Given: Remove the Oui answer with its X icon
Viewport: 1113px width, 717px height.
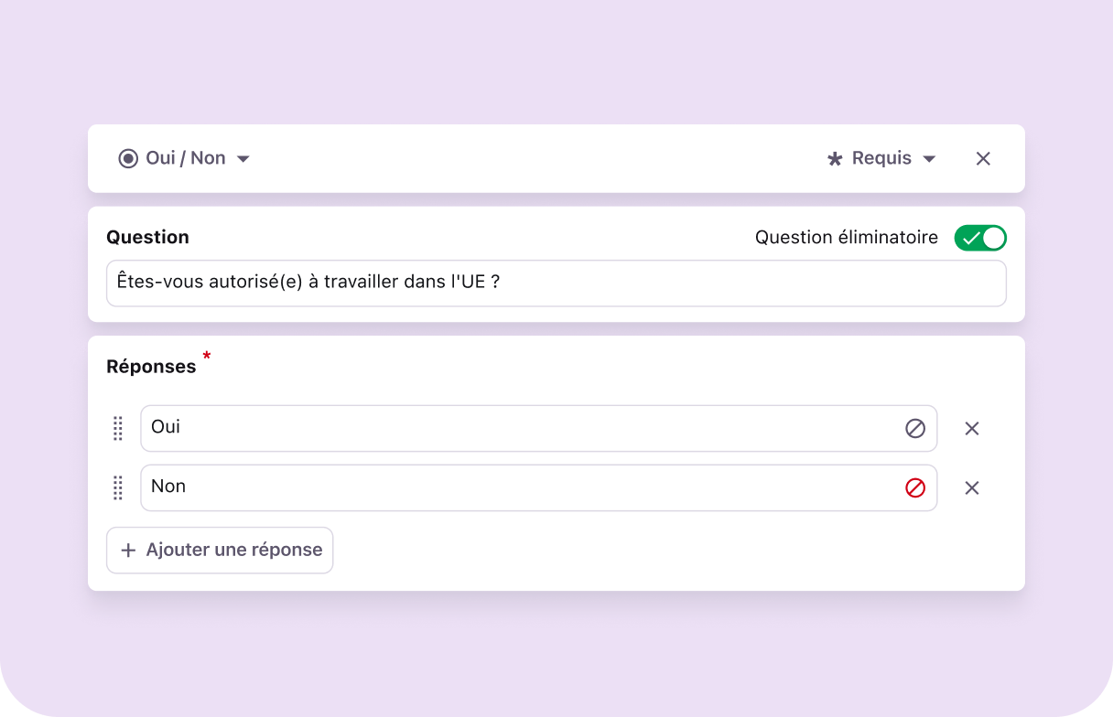Looking at the screenshot, I should [x=971, y=428].
